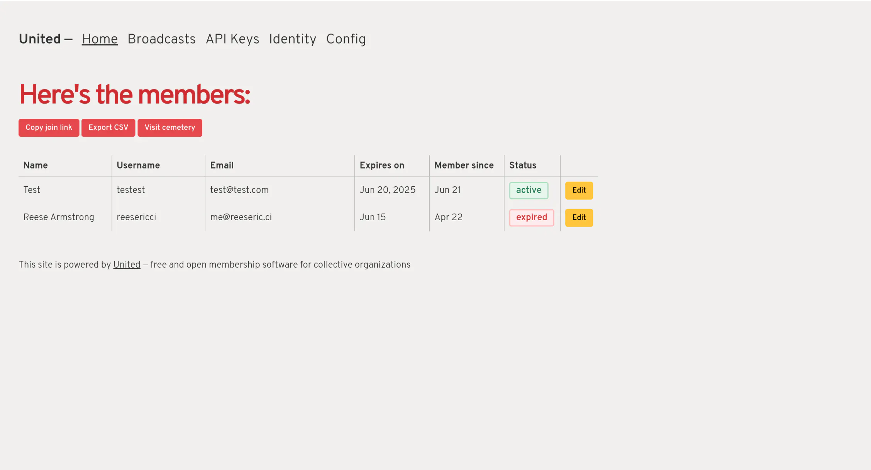Click expiry date 'Jun 15'
Screen dimensions: 871x470
click(373, 217)
